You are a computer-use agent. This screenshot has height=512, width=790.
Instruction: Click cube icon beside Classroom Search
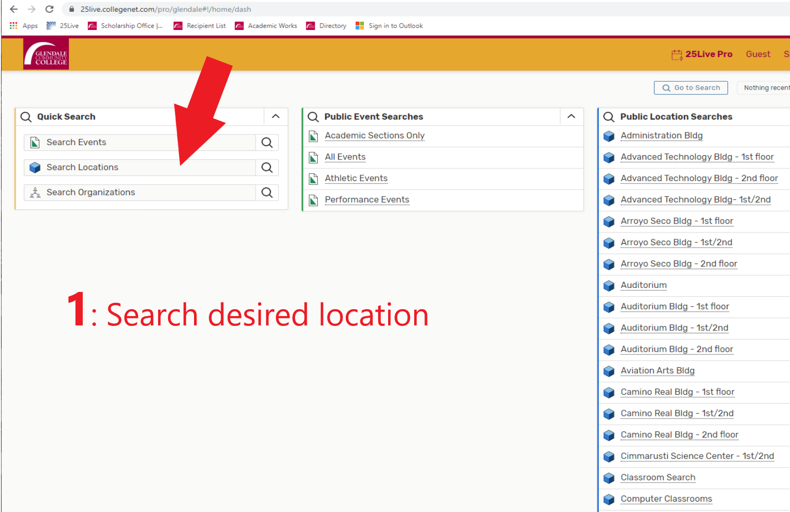[x=609, y=478]
